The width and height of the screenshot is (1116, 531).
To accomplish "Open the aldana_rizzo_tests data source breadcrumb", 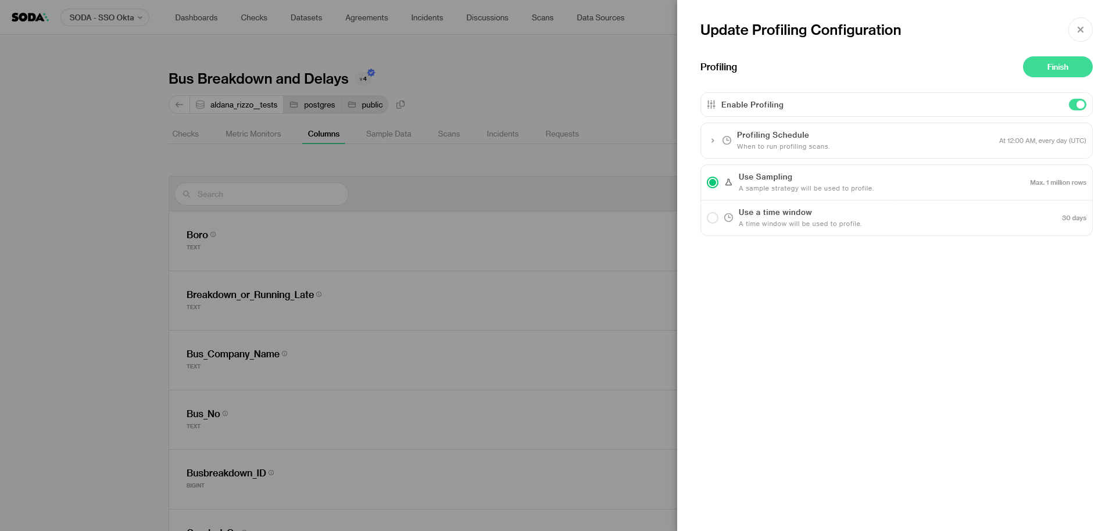I will click(237, 105).
